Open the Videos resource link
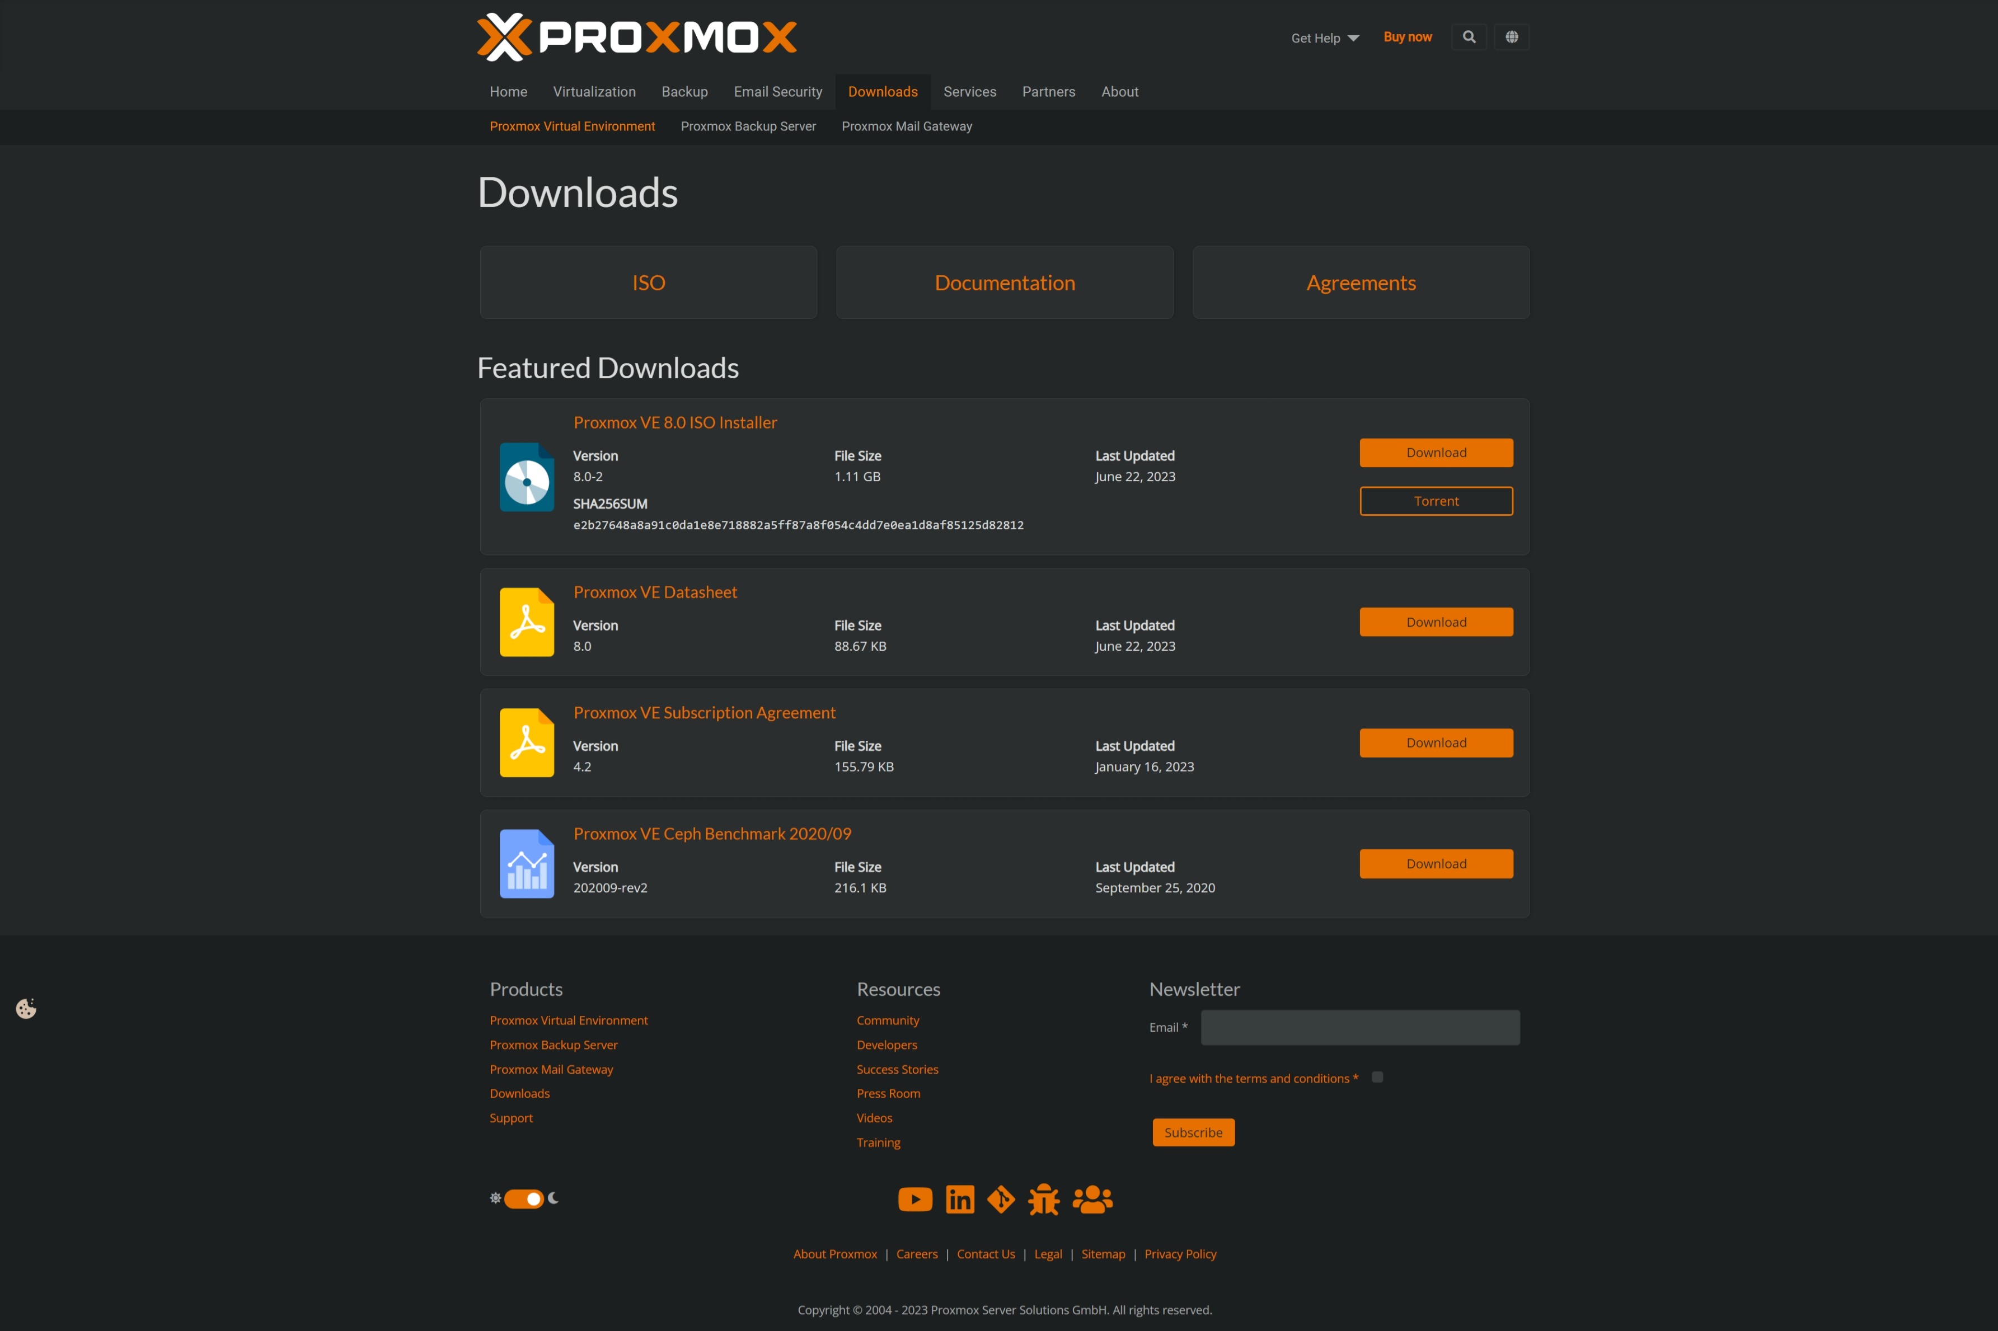This screenshot has width=1998, height=1331. pyautogui.click(x=875, y=1118)
